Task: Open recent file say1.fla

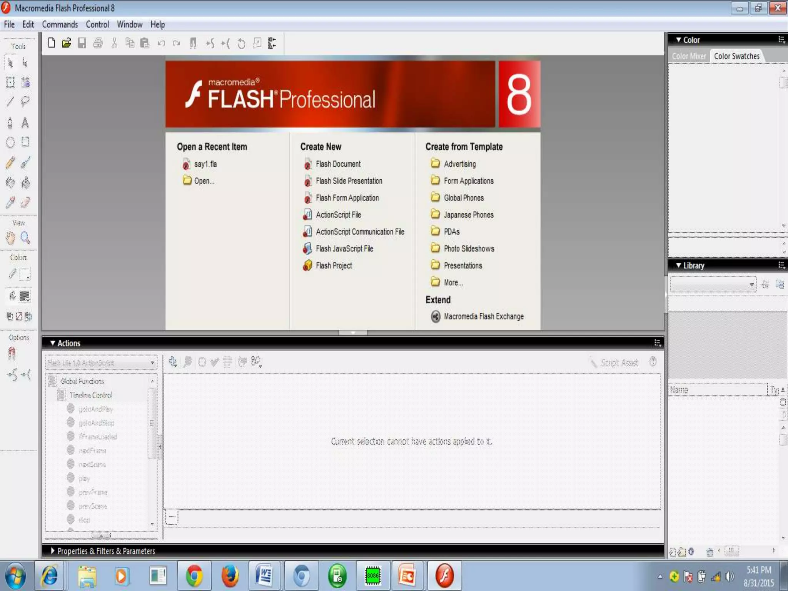Action: point(205,164)
